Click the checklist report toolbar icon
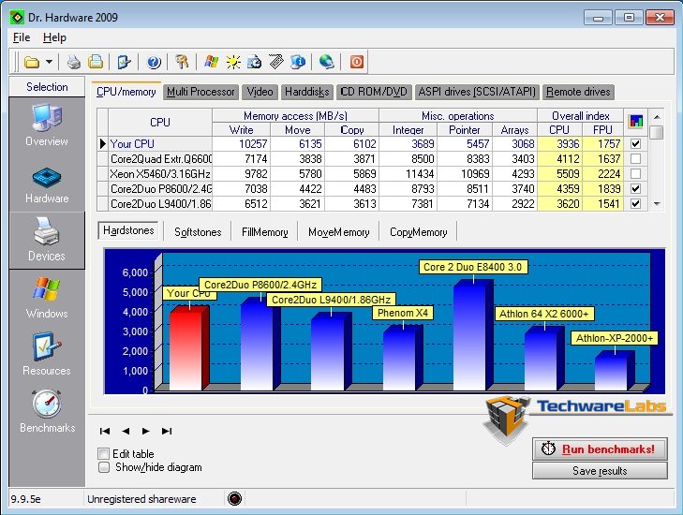 click(x=125, y=62)
